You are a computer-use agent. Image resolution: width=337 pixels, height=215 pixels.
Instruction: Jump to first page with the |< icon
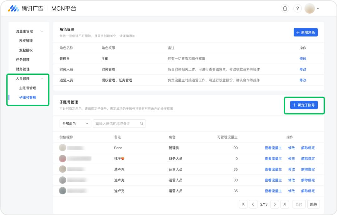[243, 204]
